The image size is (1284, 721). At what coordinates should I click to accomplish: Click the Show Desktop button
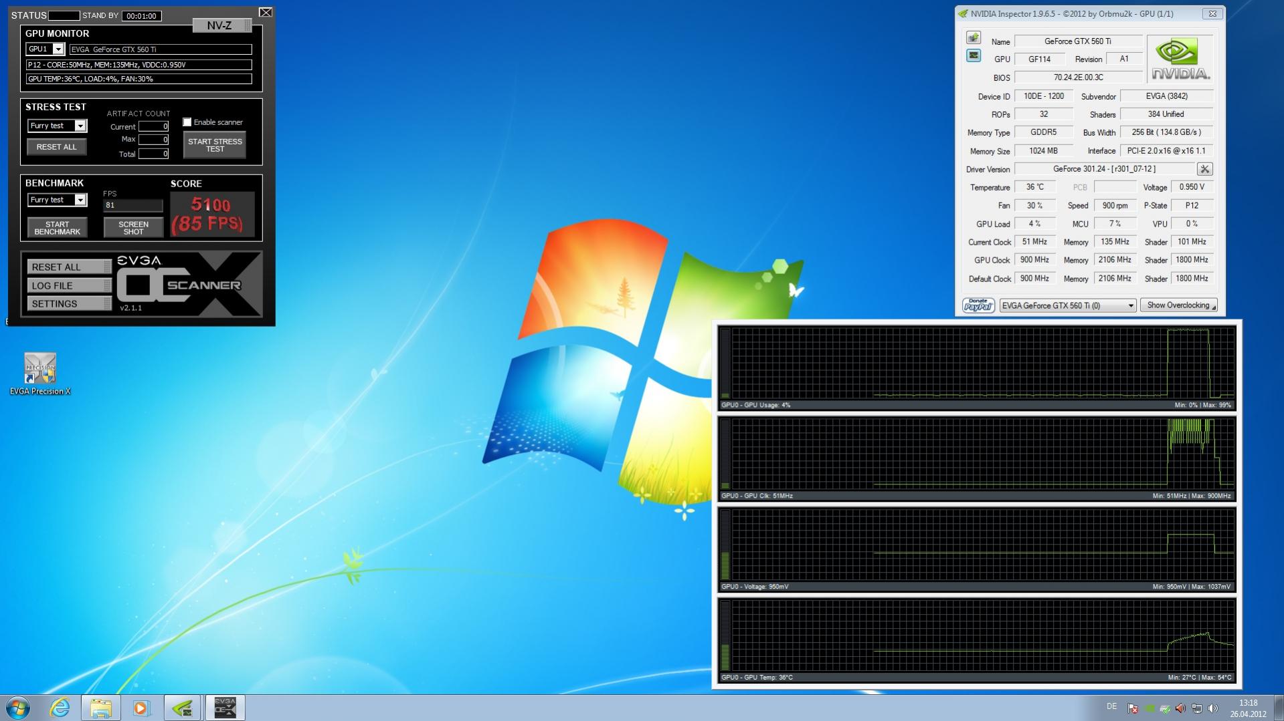point(1279,708)
